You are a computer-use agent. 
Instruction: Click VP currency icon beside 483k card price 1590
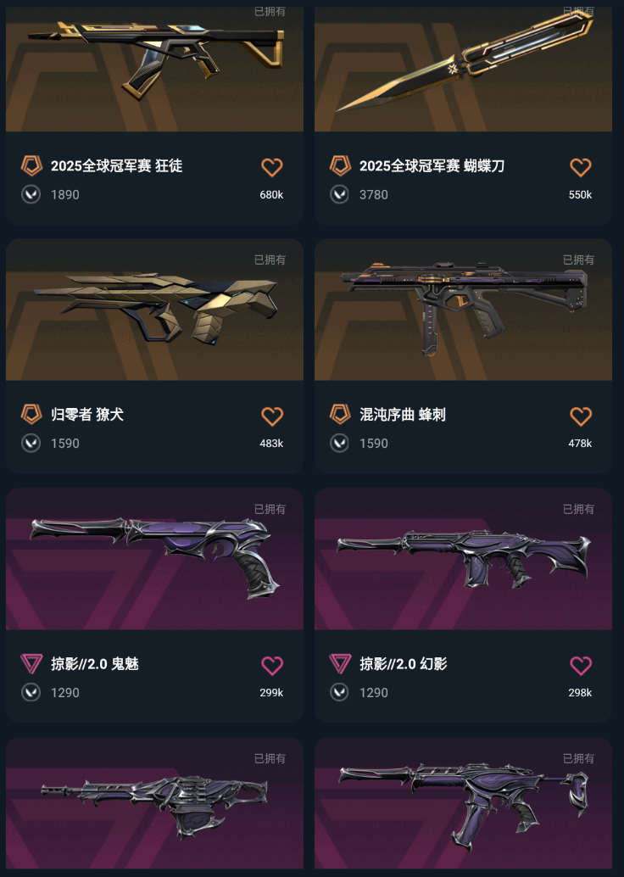click(x=31, y=443)
